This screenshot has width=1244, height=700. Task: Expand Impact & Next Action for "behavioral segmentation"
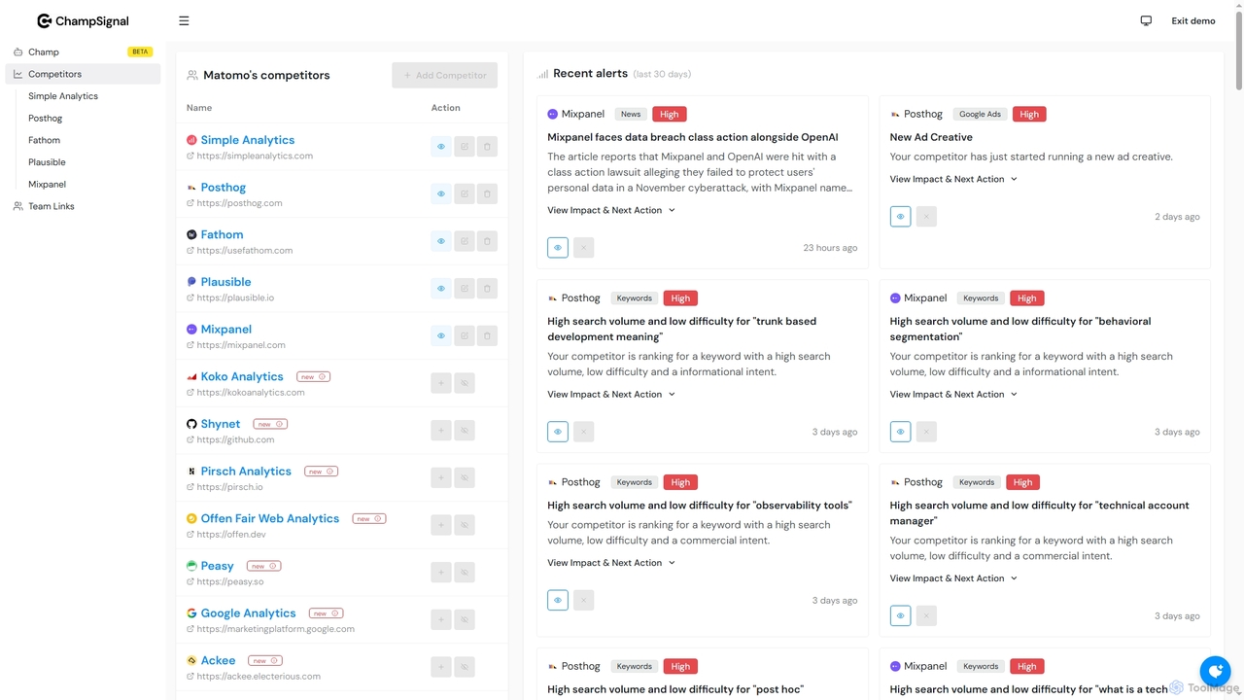pyautogui.click(x=953, y=395)
